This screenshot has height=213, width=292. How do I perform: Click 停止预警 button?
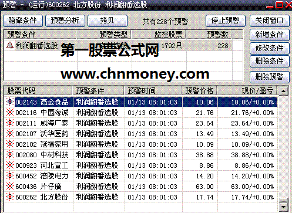[226, 21]
